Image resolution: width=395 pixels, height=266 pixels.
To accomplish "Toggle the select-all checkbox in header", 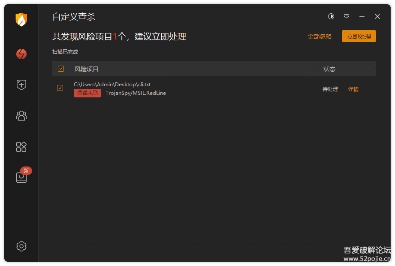I will [61, 69].
